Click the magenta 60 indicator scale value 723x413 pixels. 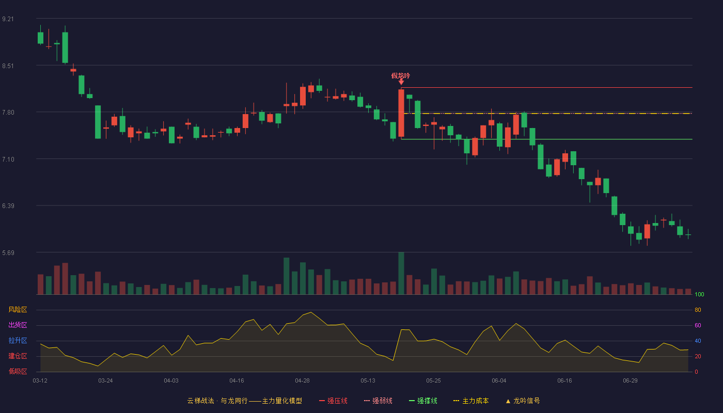[698, 325]
